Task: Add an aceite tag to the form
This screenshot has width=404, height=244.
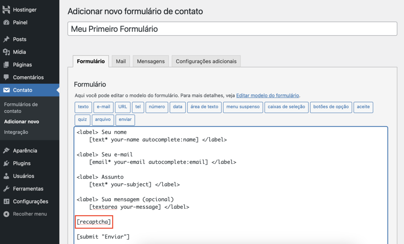Action: point(363,107)
